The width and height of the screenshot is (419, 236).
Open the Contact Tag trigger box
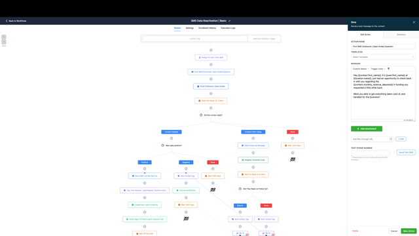[195, 39]
